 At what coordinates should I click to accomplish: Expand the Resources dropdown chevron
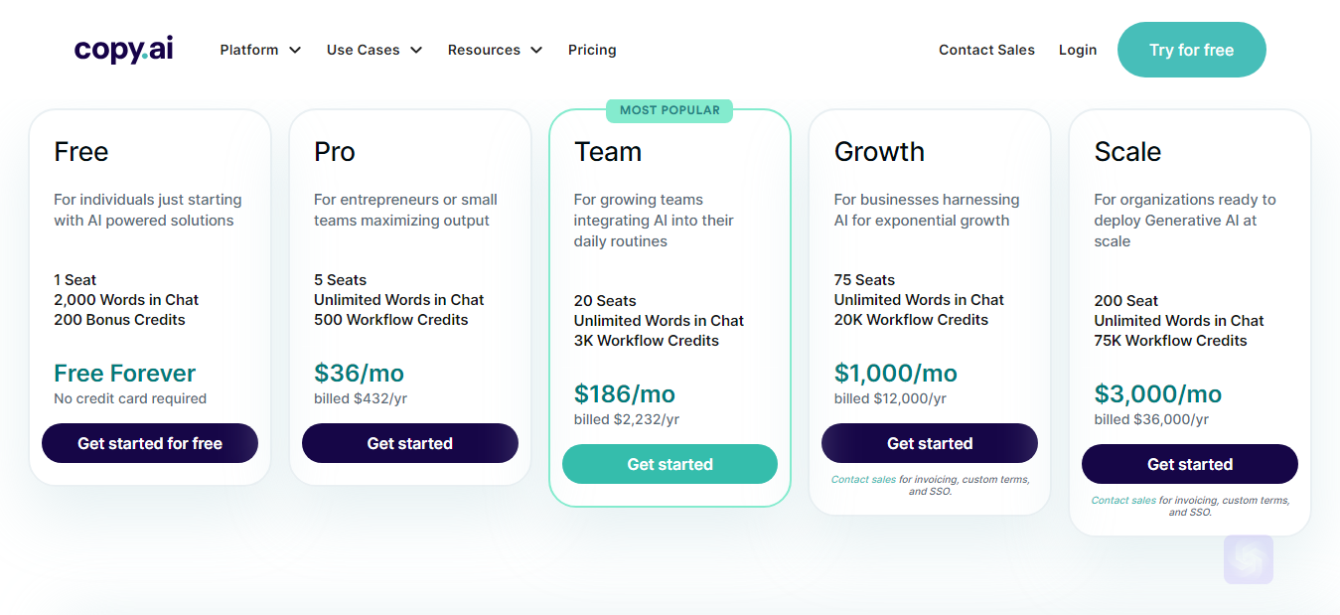pyautogui.click(x=536, y=50)
